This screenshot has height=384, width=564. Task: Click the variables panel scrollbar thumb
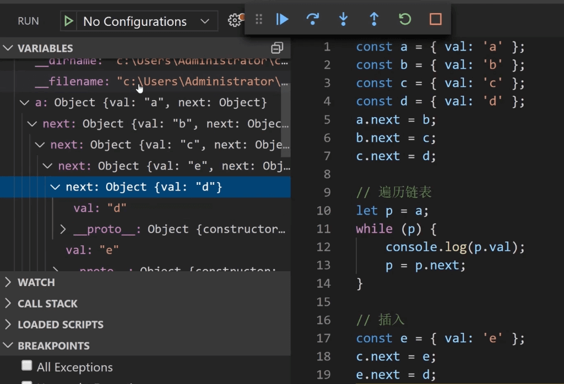coord(286,120)
